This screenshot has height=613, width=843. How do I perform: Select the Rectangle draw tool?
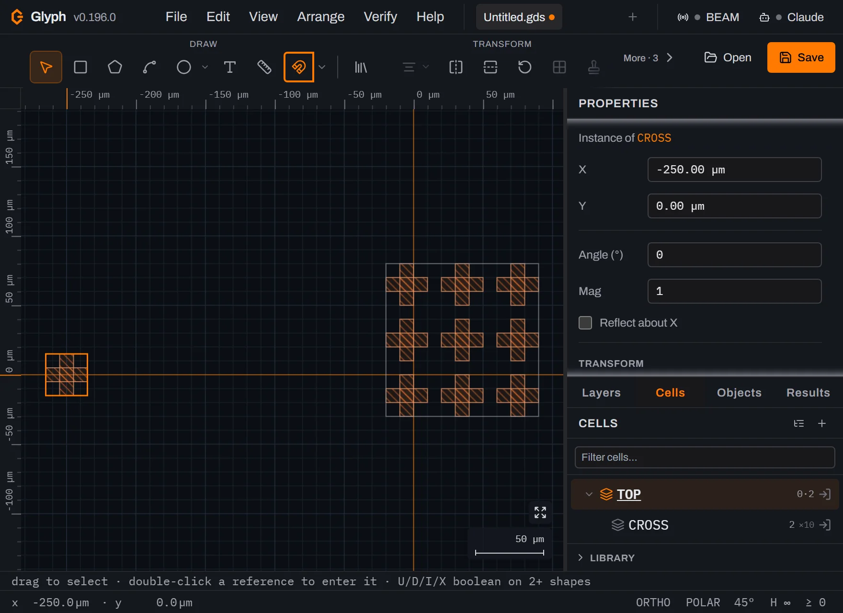[x=80, y=67]
